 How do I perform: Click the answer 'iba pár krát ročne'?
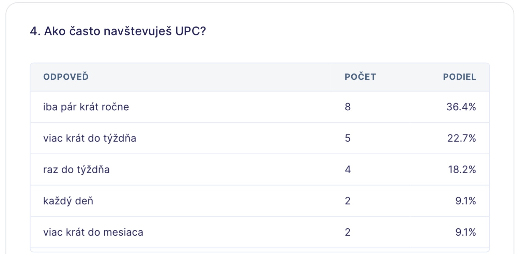[x=86, y=107]
